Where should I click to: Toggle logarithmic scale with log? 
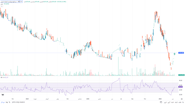7,102
